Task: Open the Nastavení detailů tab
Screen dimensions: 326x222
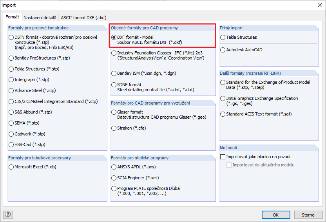Action: [40, 18]
